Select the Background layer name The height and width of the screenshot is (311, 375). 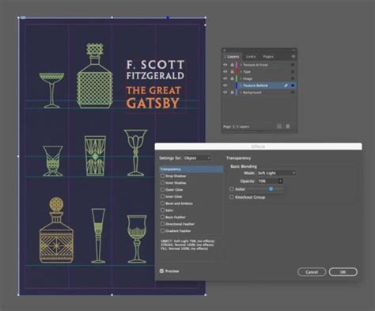point(252,93)
